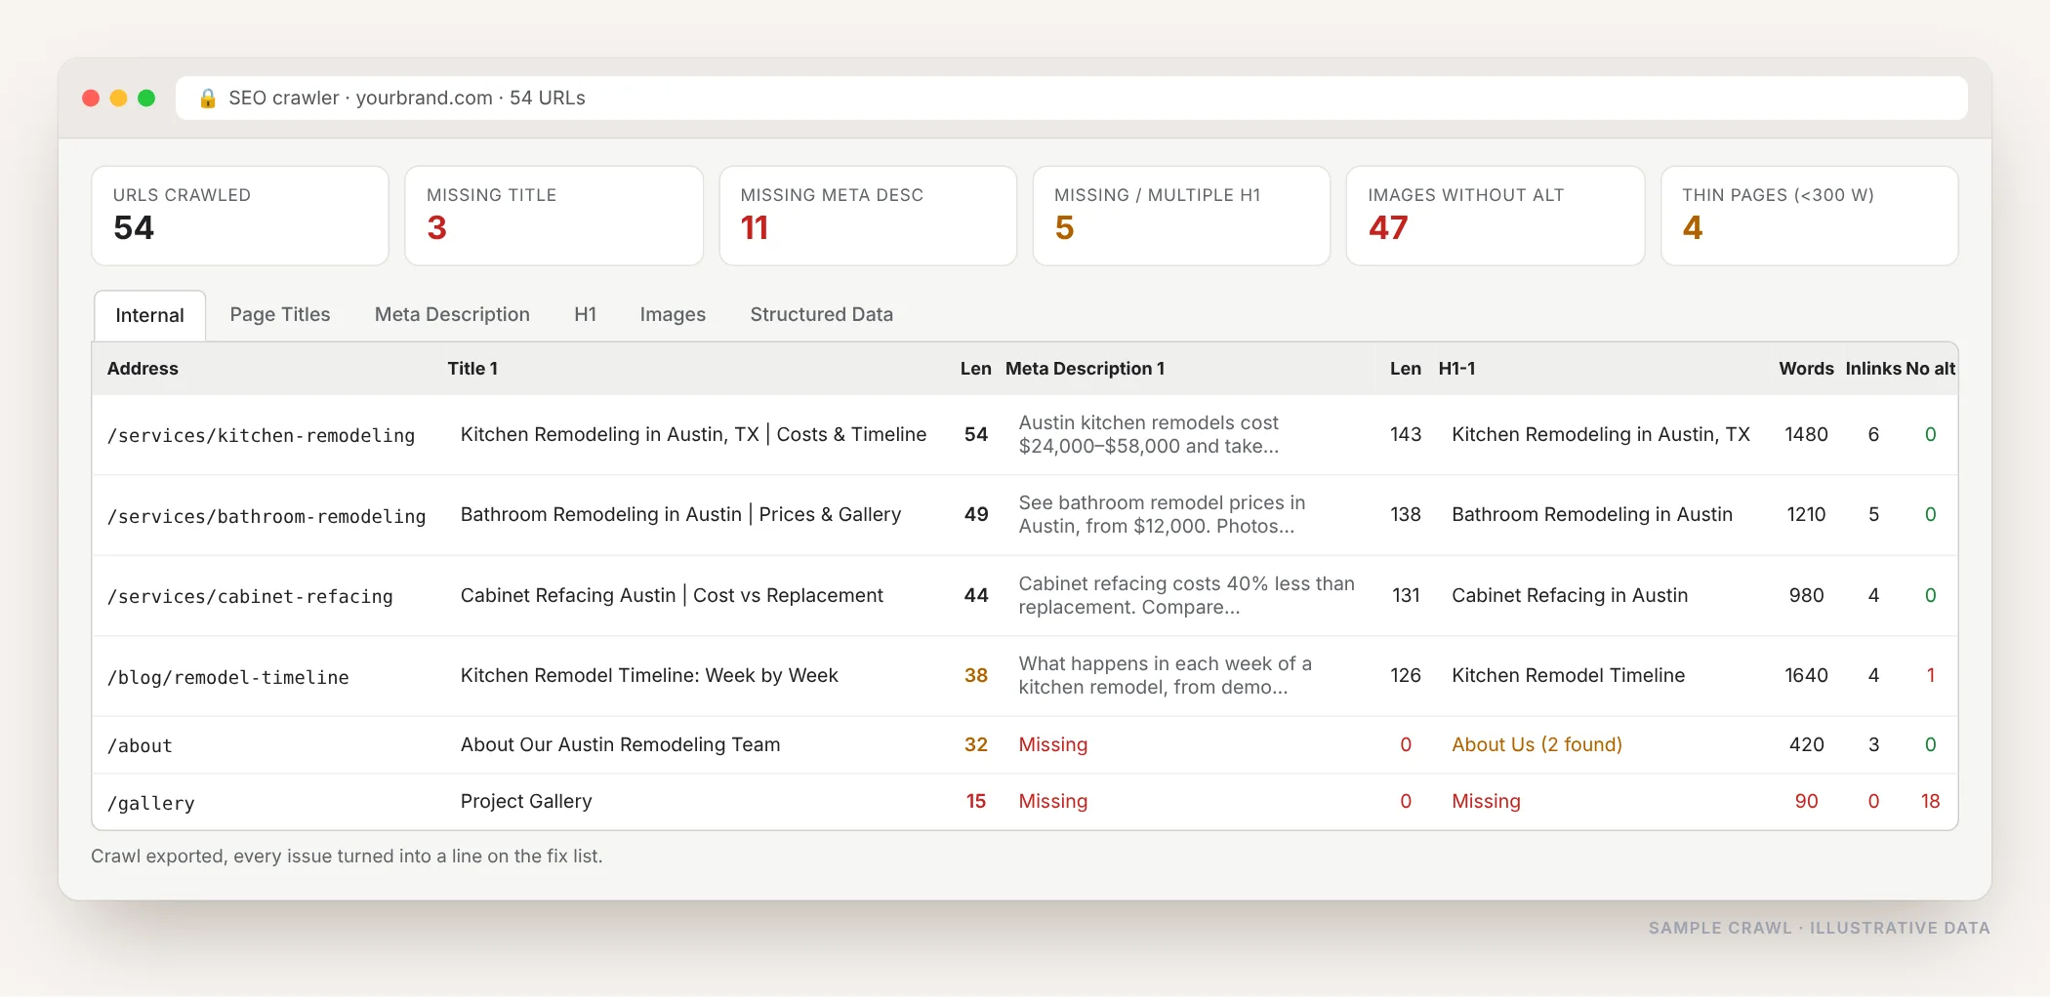The image size is (2050, 997).
Task: Click the green maximize window dot
Action: pyautogui.click(x=146, y=98)
